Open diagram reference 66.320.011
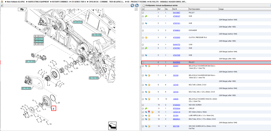Viewport: 271px width, 131px height. (x=39, y=39)
